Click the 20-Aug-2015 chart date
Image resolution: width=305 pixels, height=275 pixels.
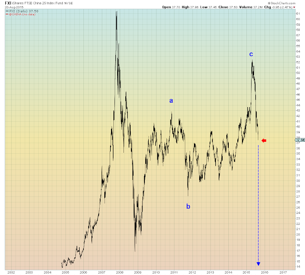coord(14,7)
